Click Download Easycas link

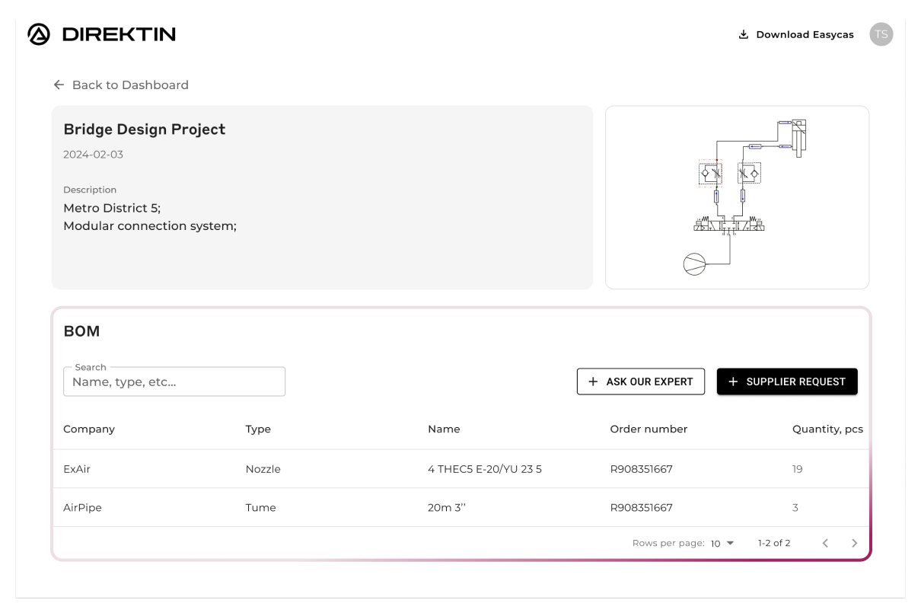coord(796,35)
